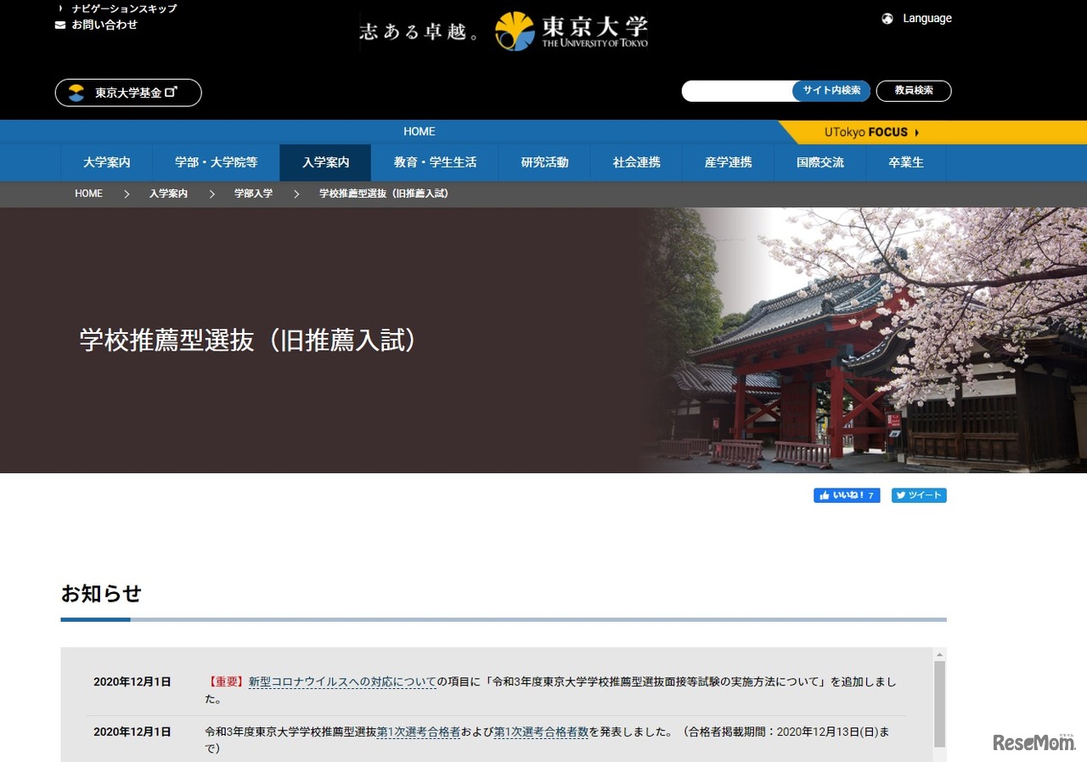This screenshot has height=762, width=1087.
Task: Click the scroll-up arrow of お知らせ list
Action: [x=939, y=655]
